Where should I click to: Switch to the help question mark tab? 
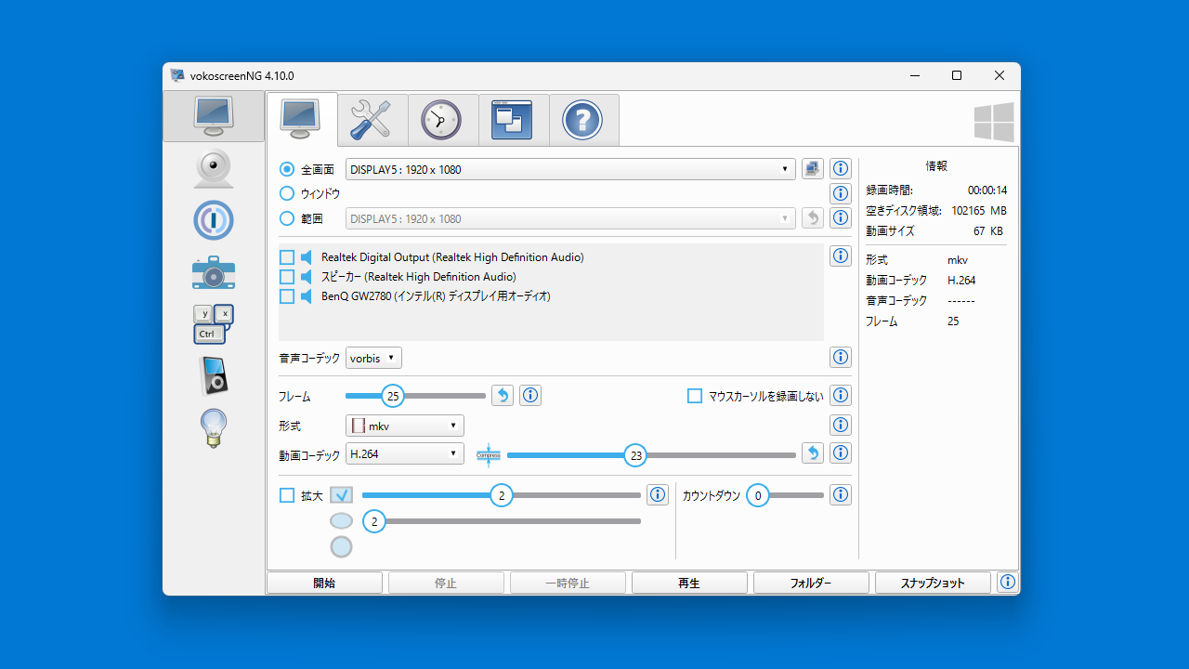(584, 120)
